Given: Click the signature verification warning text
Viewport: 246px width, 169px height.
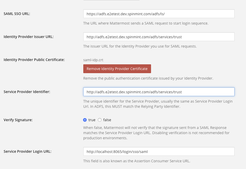Looking at the screenshot, I should (x=156, y=133).
